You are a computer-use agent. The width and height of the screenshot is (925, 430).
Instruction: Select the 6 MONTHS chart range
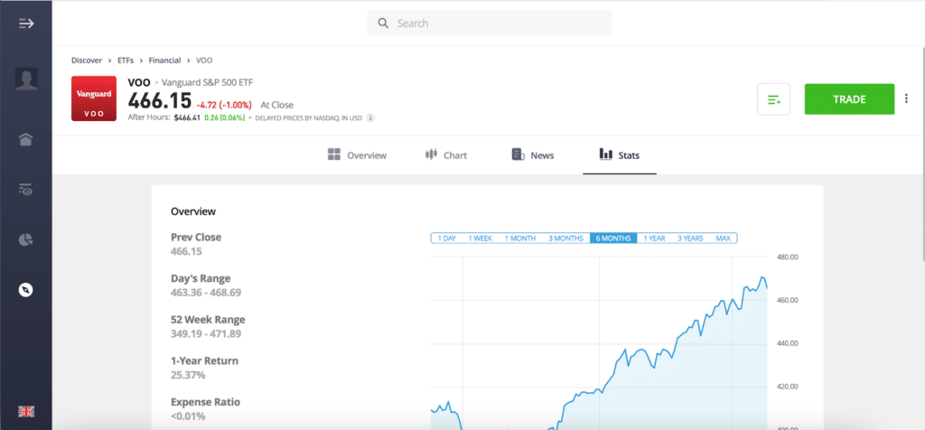[613, 238]
